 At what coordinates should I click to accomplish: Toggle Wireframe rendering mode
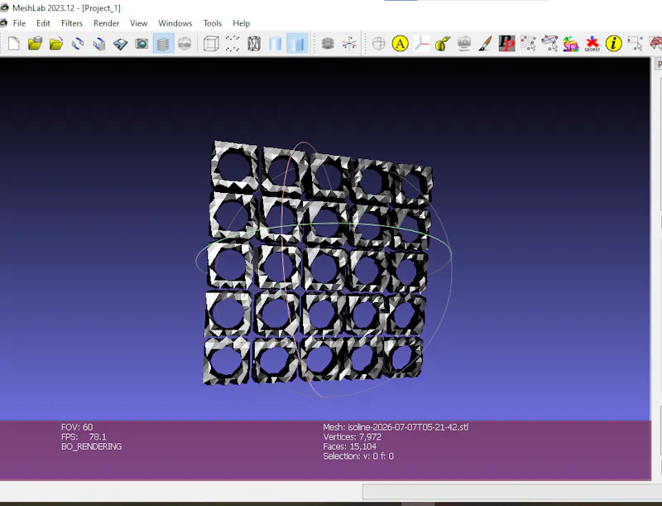click(x=254, y=44)
